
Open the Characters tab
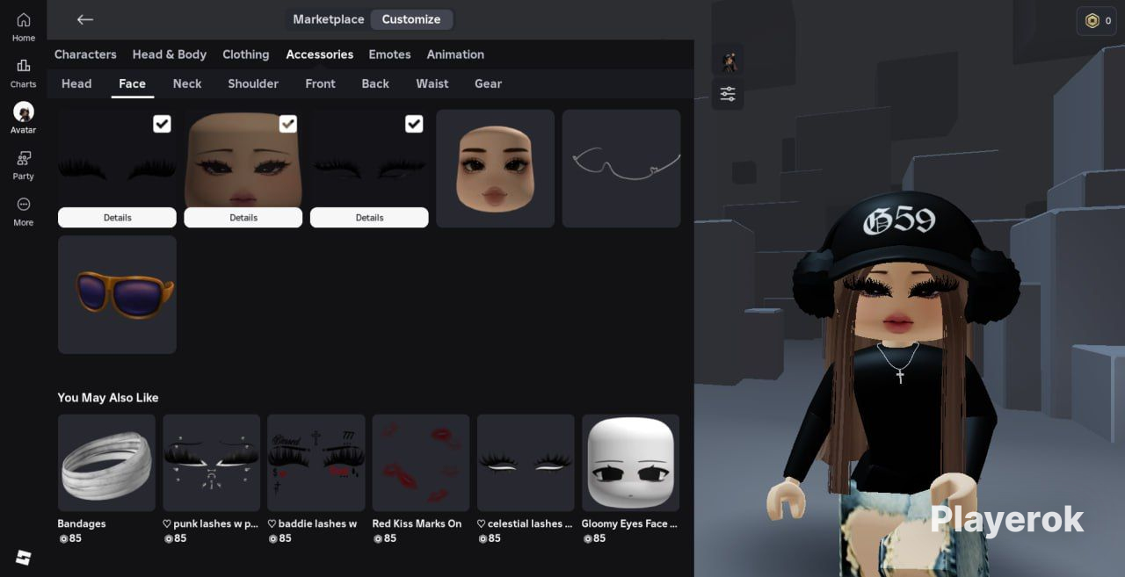tap(85, 54)
